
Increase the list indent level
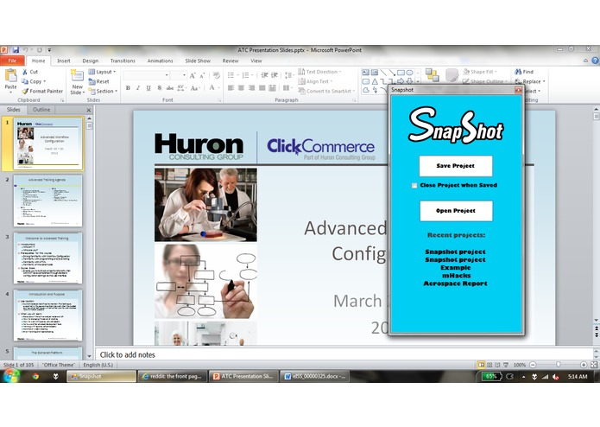coord(275,75)
